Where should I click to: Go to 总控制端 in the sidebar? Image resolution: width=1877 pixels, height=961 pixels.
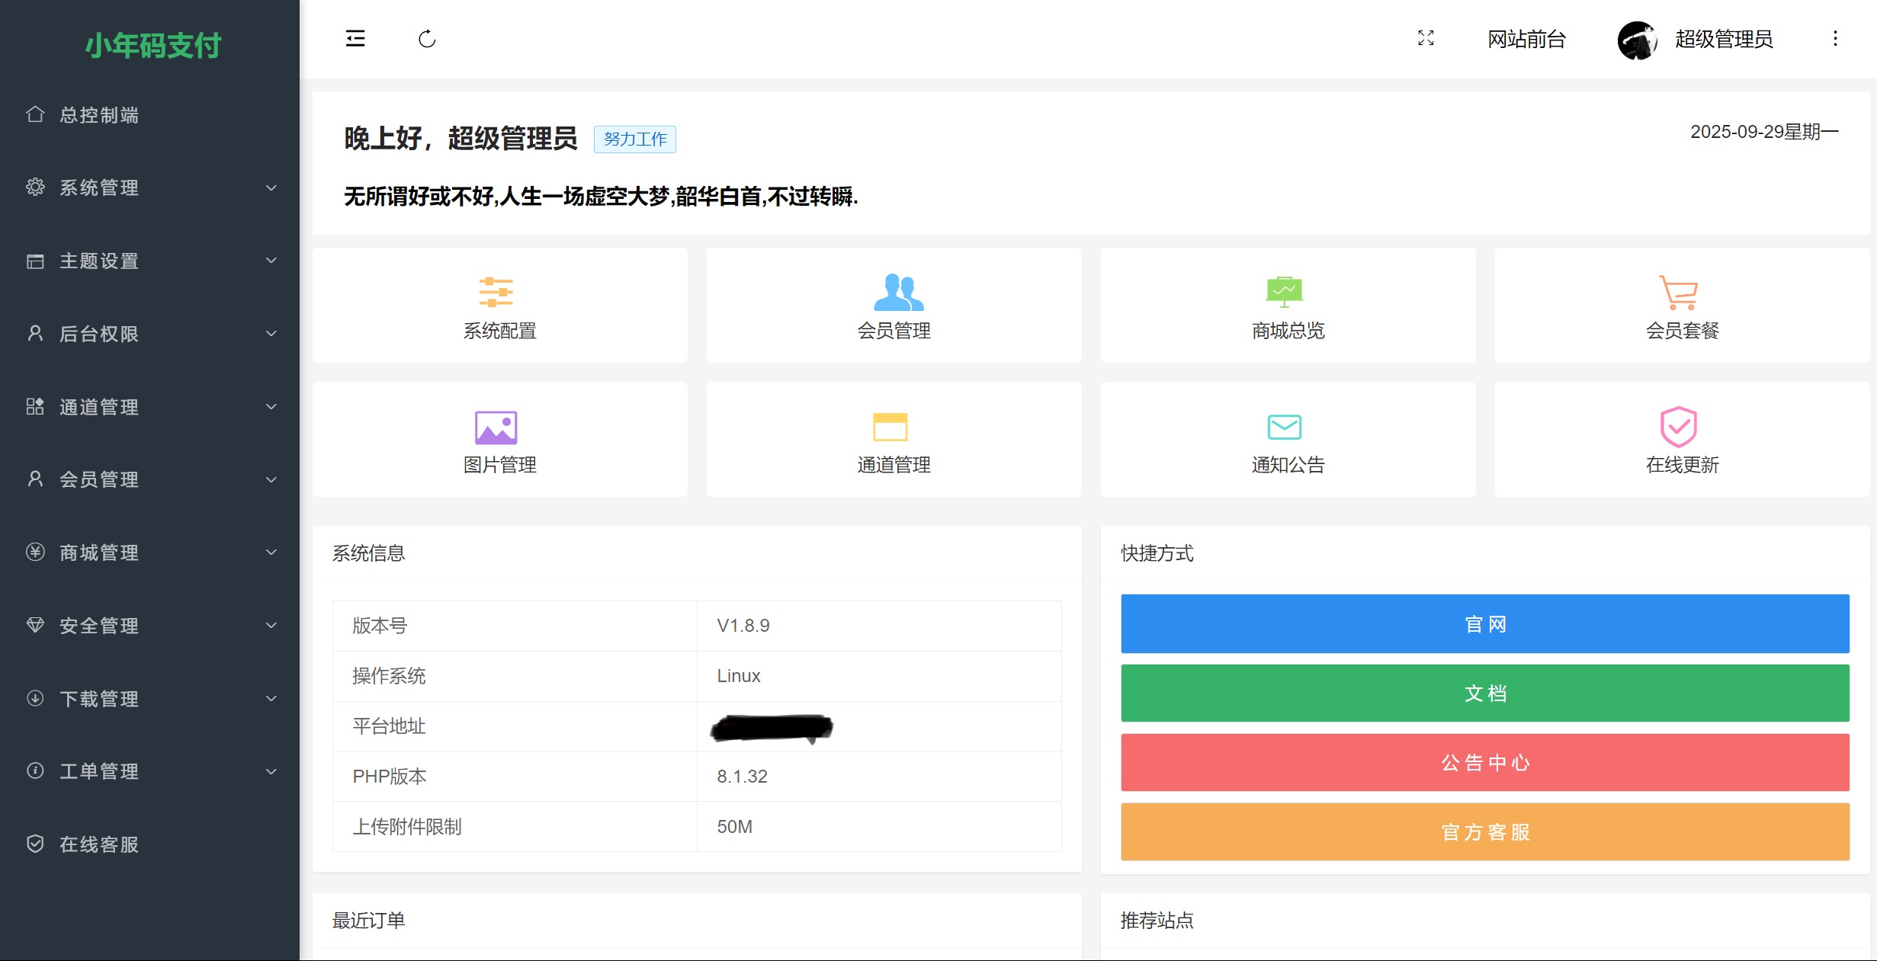point(99,115)
